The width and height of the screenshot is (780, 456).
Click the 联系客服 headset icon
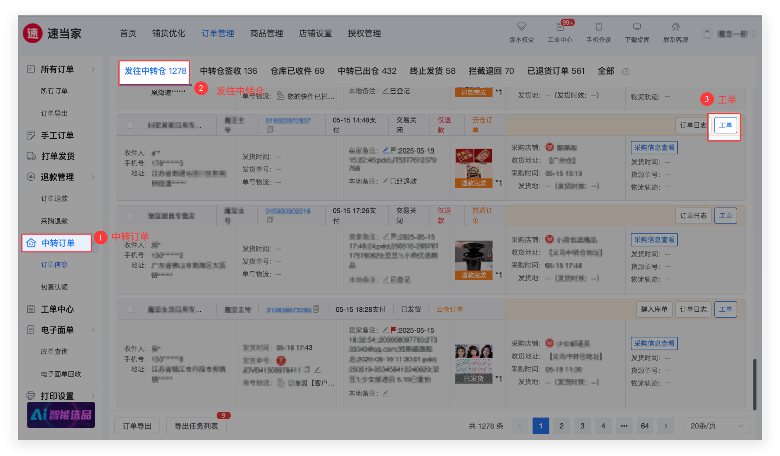675,26
